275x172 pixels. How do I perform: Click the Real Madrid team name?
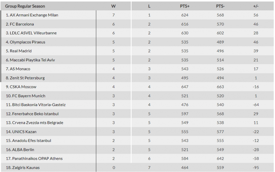tap(19, 51)
